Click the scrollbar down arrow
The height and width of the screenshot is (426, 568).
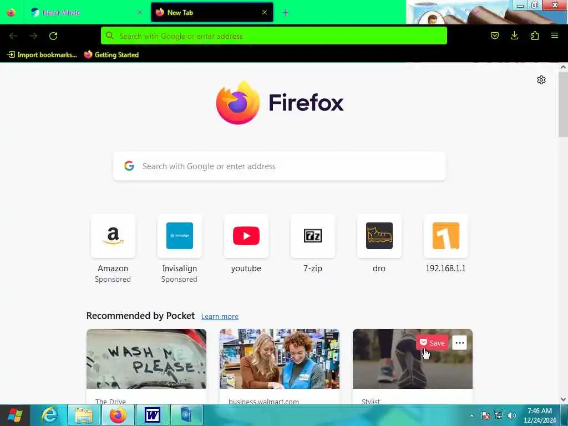[563, 399]
